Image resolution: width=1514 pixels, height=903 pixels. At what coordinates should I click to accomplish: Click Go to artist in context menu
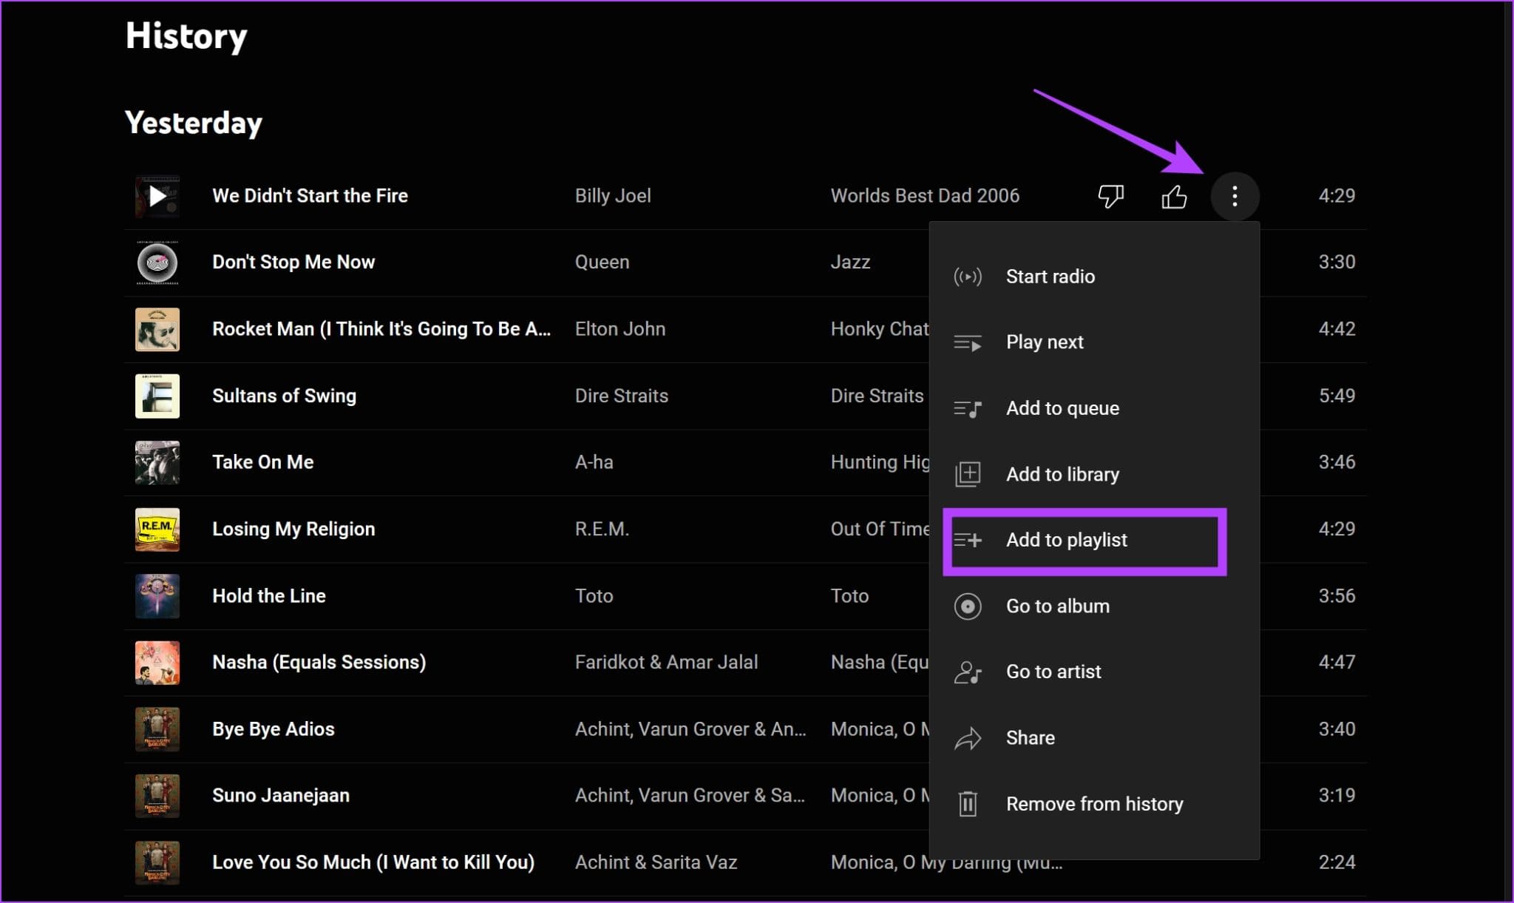click(1053, 672)
